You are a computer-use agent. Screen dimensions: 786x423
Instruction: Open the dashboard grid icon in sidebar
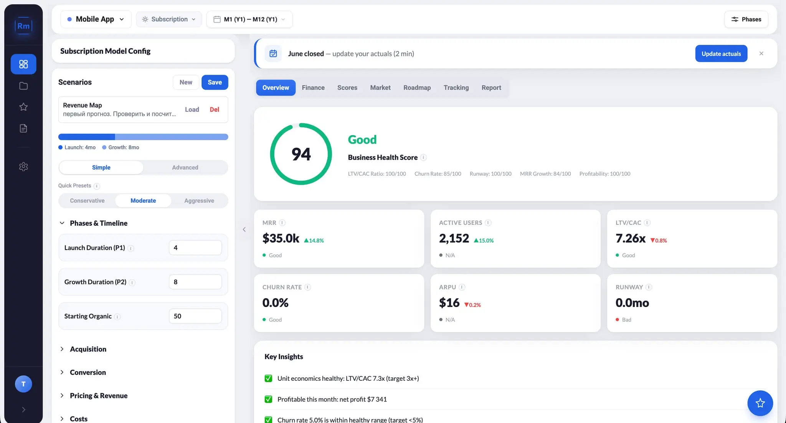click(23, 64)
